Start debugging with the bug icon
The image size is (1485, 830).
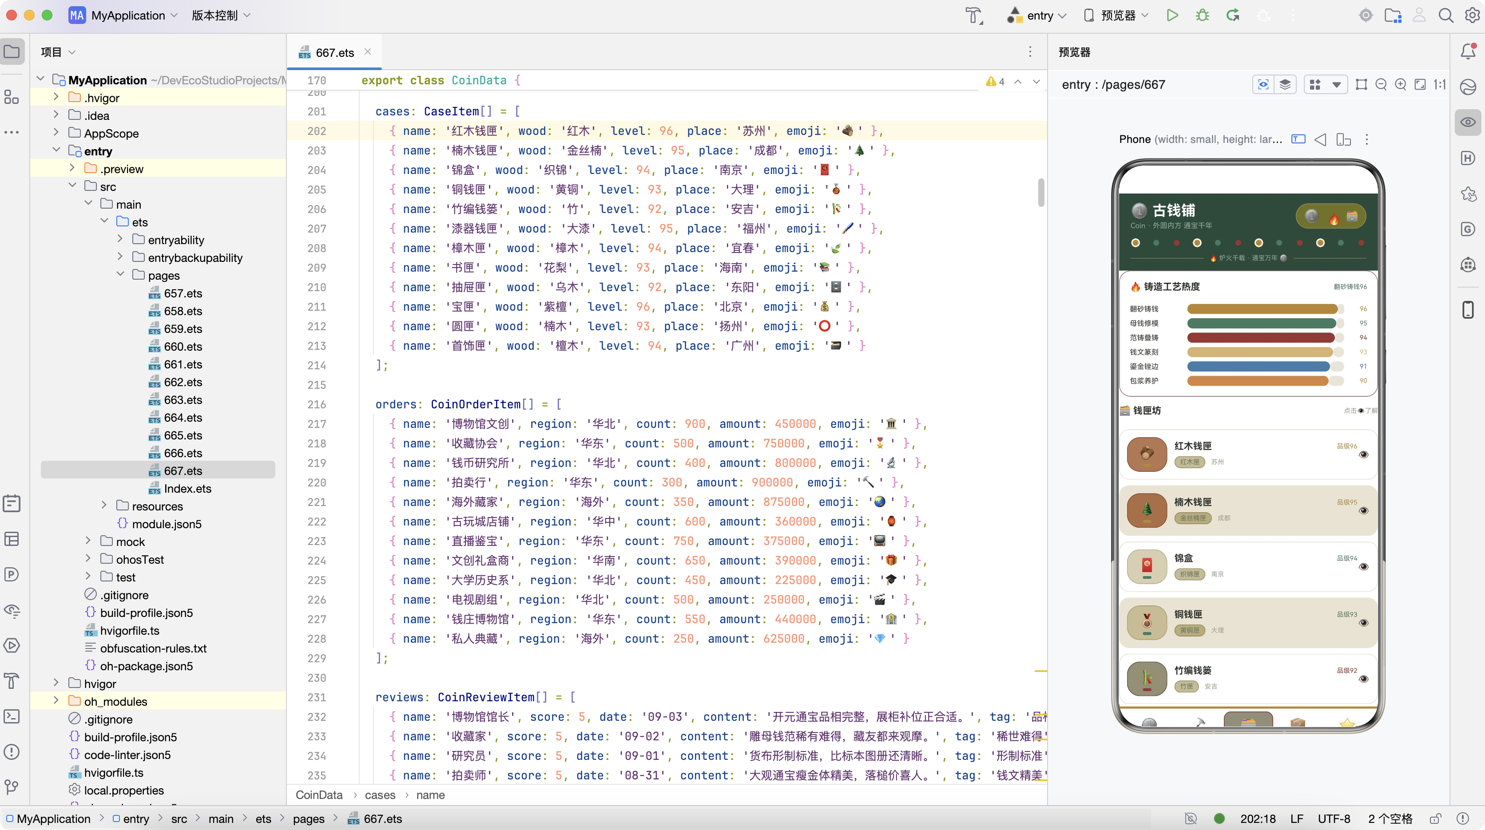pyautogui.click(x=1203, y=16)
